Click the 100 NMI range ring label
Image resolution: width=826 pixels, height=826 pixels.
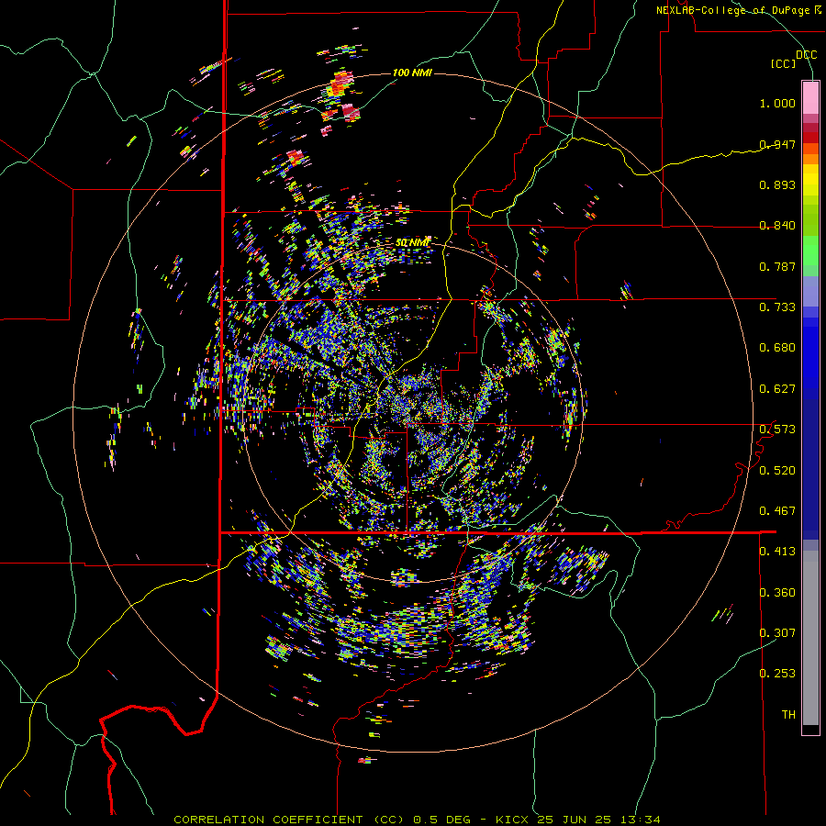[x=412, y=73]
